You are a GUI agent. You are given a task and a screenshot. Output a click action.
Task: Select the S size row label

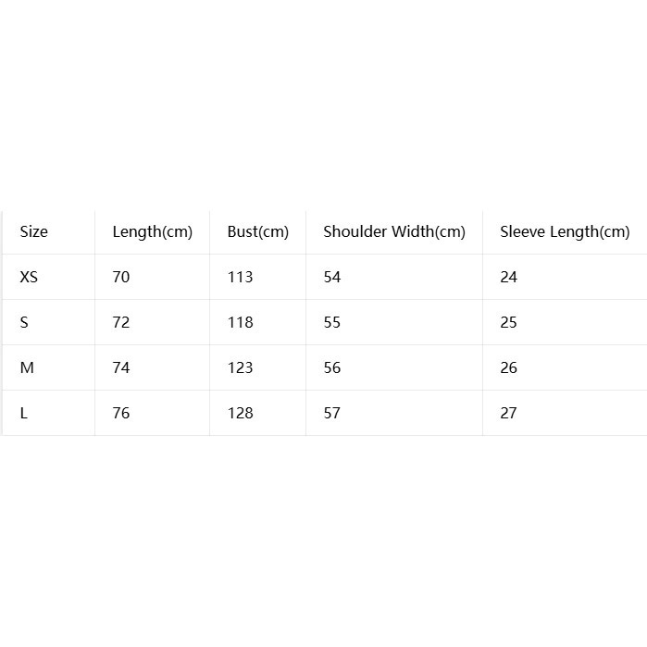[24, 322]
